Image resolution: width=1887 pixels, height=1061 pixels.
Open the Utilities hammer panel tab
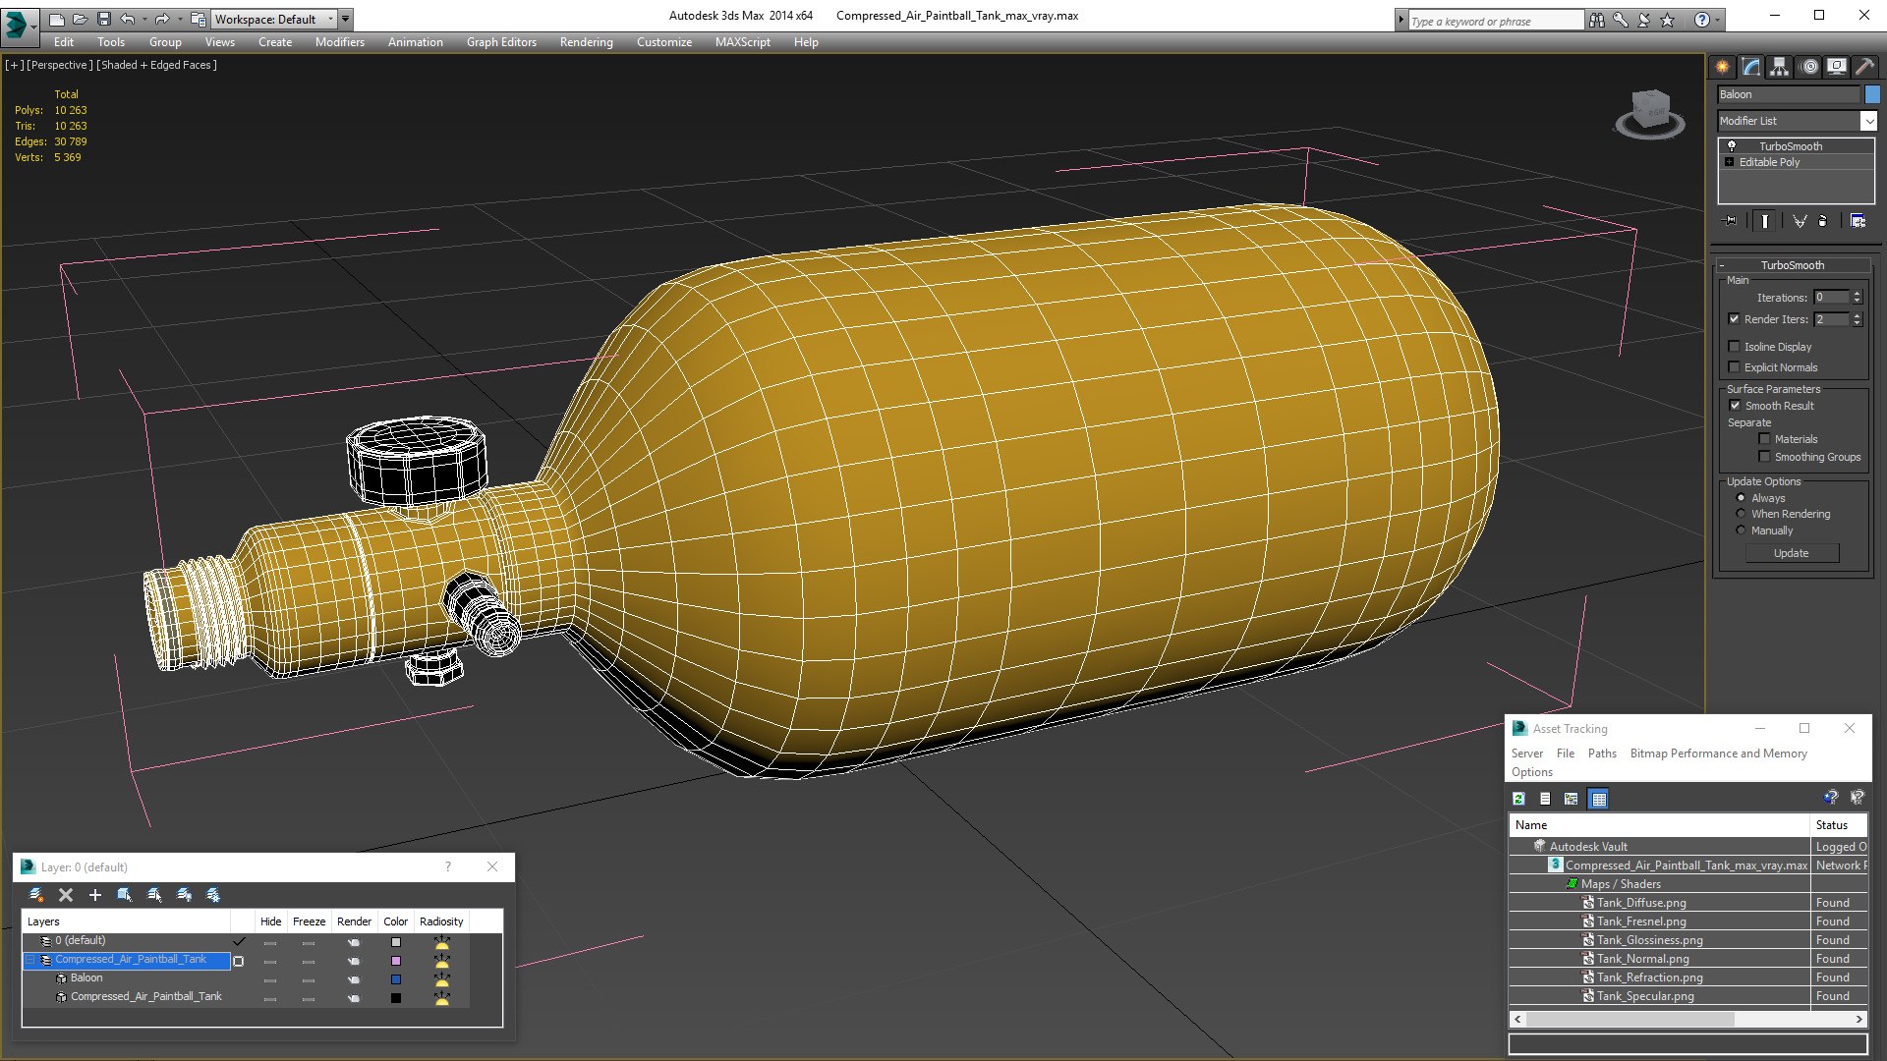(1864, 67)
